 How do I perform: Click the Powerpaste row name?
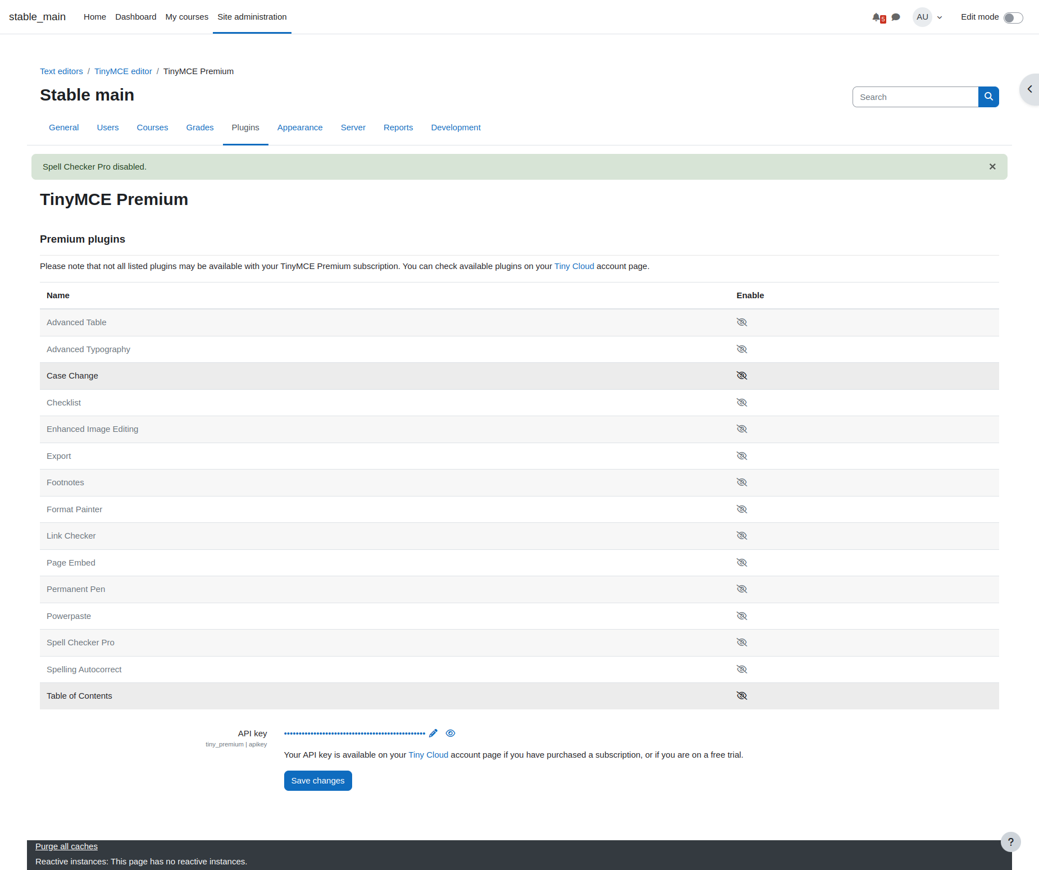click(69, 616)
